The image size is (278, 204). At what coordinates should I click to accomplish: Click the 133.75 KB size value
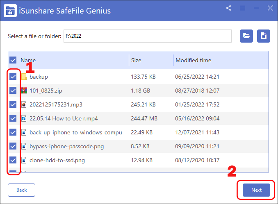pyautogui.click(x=143, y=77)
